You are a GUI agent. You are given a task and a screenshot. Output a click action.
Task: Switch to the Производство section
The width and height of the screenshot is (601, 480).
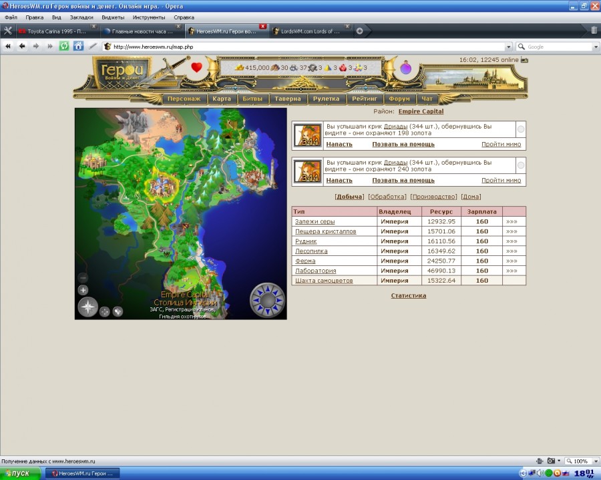pyautogui.click(x=433, y=197)
